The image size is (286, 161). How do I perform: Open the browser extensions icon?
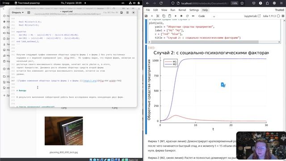tap(267, 3)
